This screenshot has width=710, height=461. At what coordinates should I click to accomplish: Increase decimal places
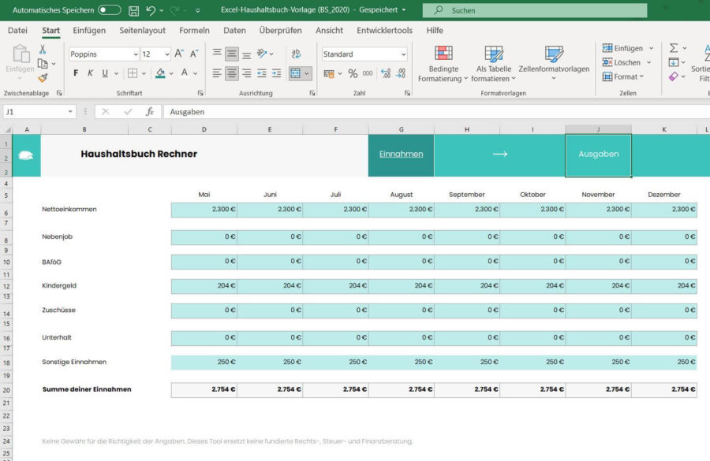click(x=386, y=73)
